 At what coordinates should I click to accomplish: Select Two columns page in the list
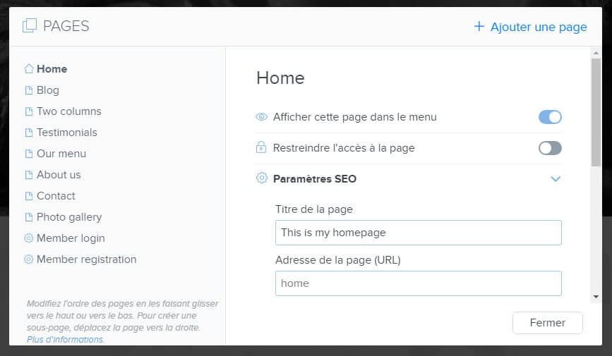tap(68, 111)
